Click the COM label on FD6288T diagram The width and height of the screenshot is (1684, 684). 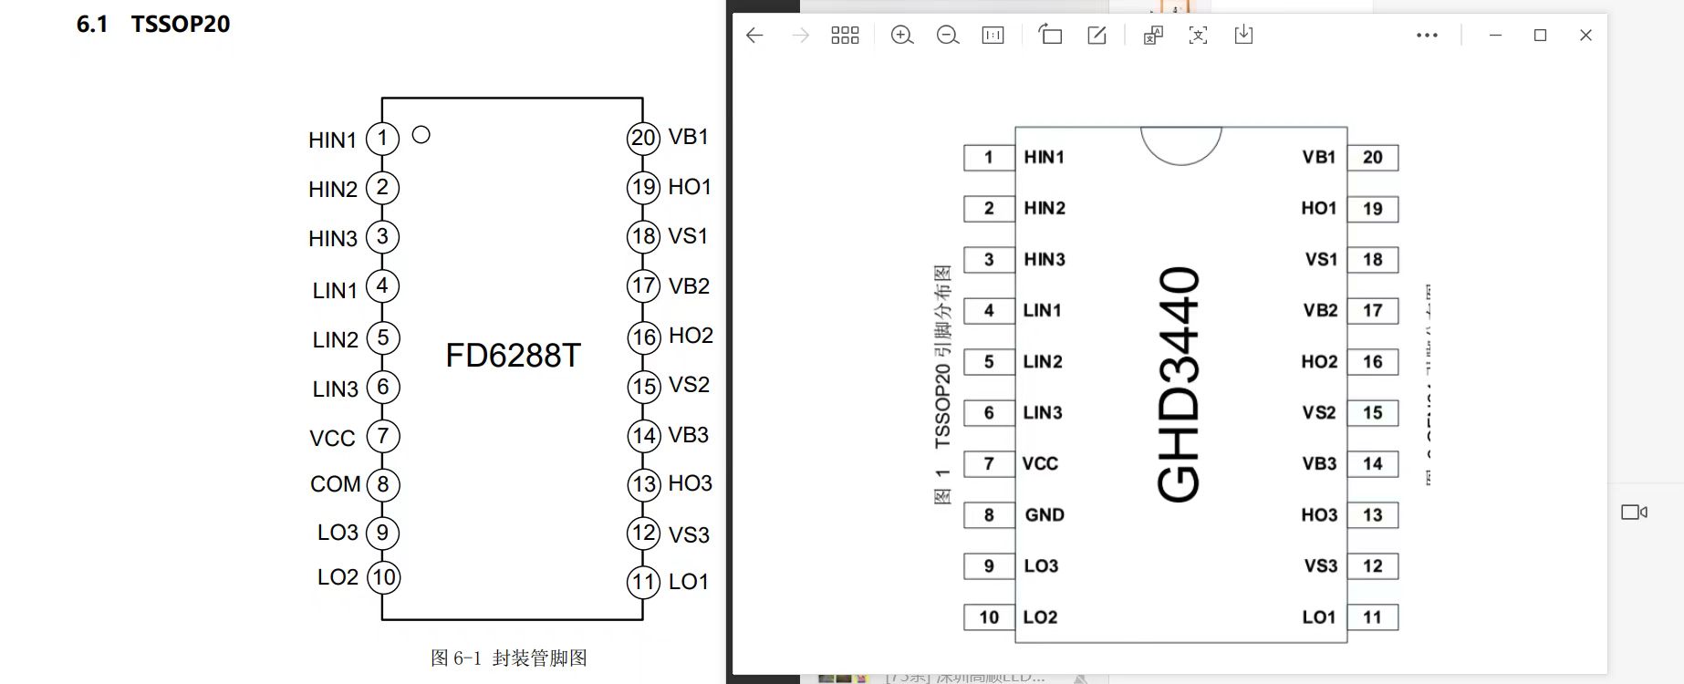tap(336, 484)
